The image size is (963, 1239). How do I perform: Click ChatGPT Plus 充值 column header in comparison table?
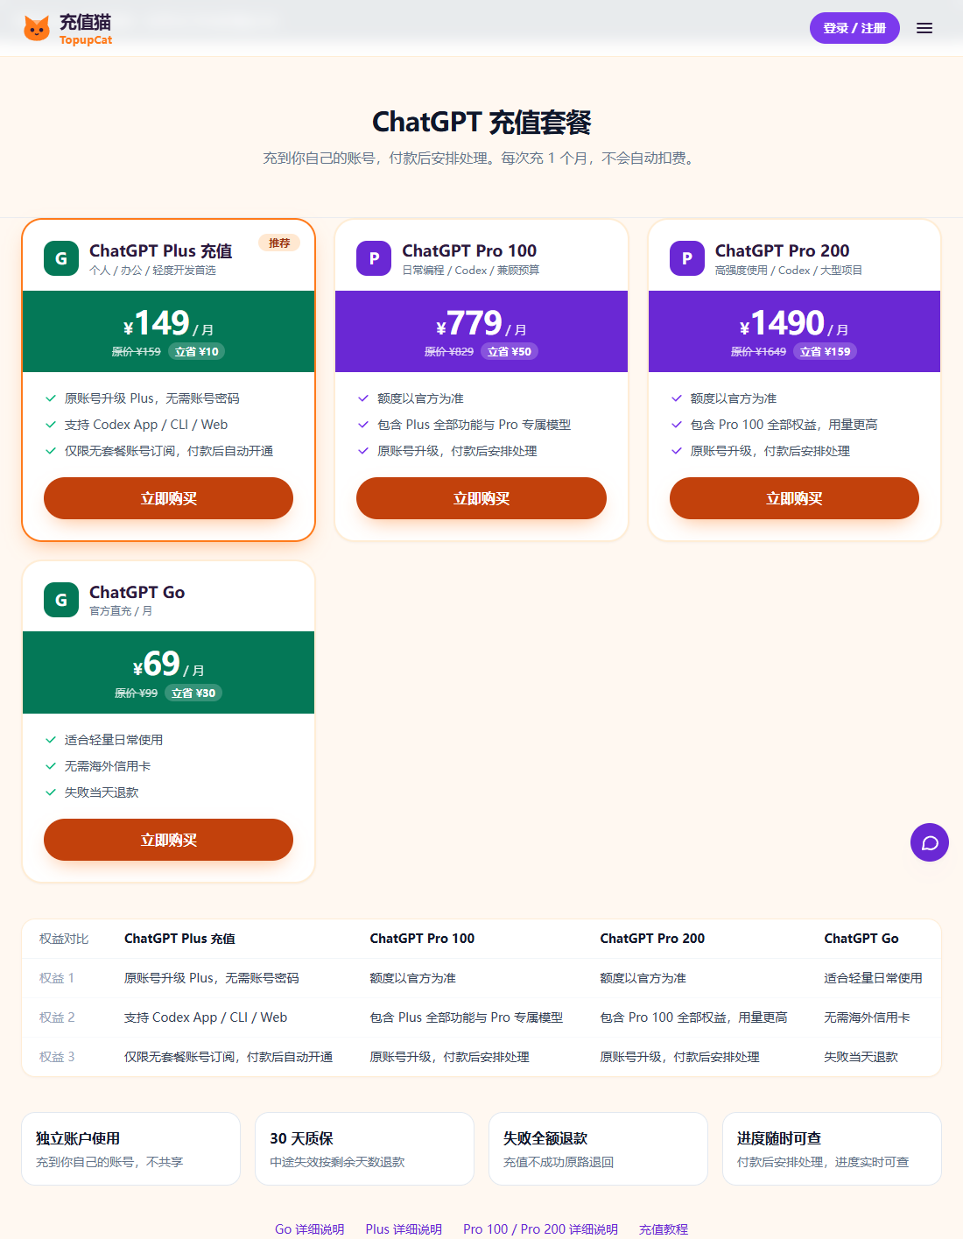[x=179, y=939]
